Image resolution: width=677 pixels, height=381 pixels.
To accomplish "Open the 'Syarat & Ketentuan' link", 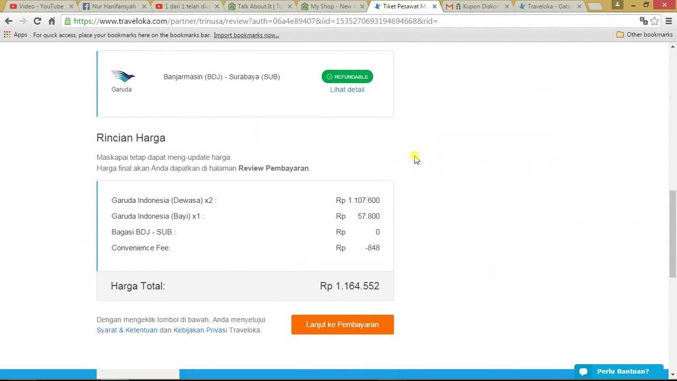I will (x=127, y=330).
